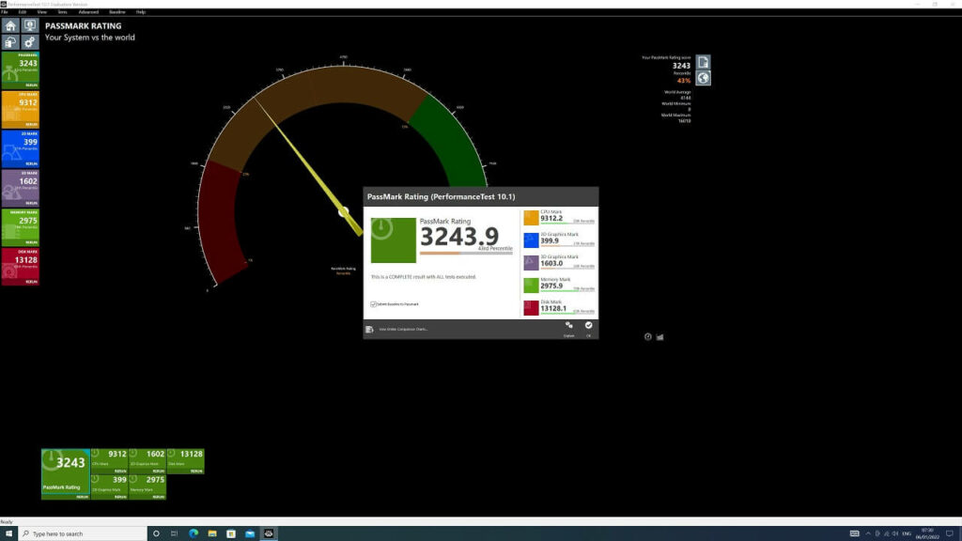This screenshot has height=541, width=962.
Task: Click the globe icon under score report
Action: coord(703,79)
